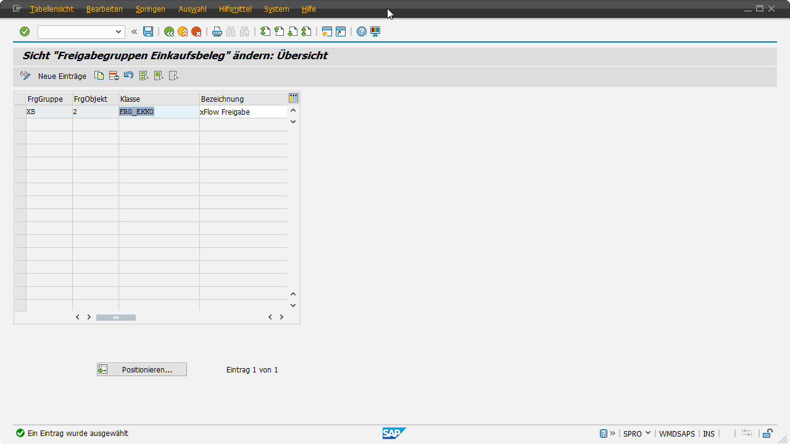Select the row marker for XB entry
Viewport: 790px width, 444px height.
click(20, 112)
